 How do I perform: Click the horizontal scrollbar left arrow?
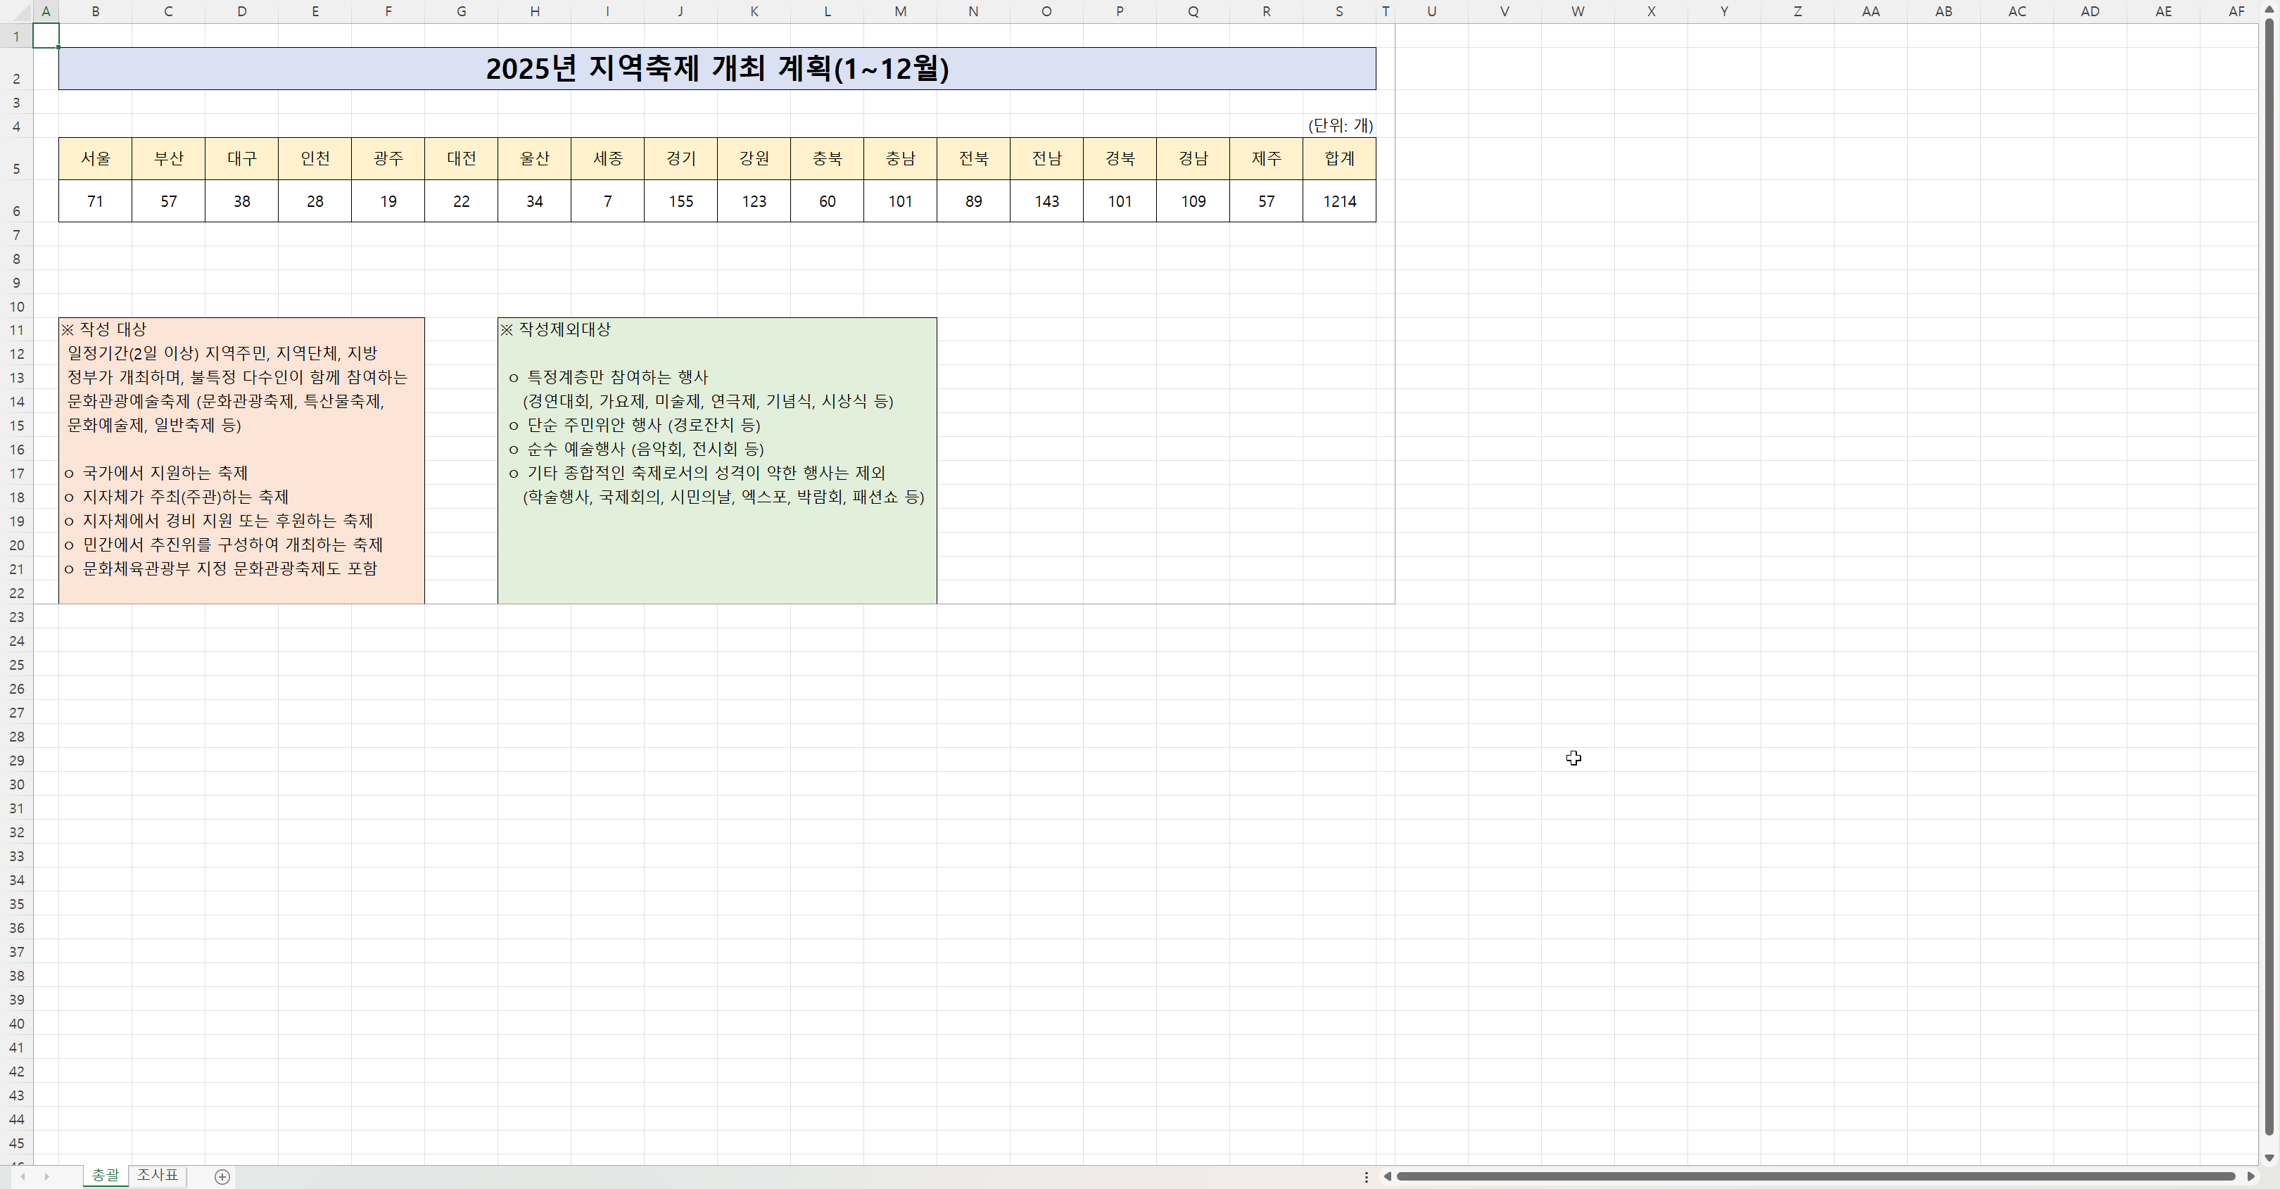[x=1387, y=1176]
